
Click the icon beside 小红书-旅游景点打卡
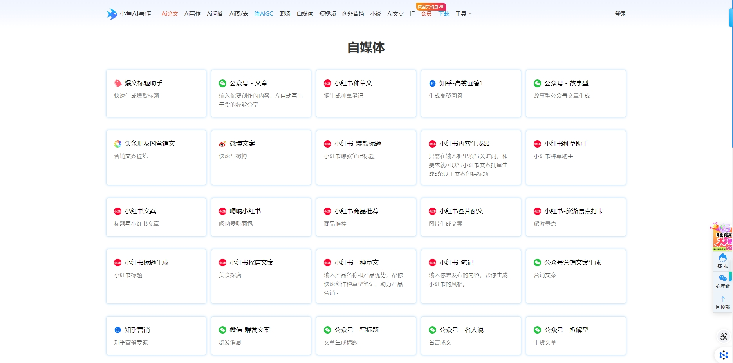click(537, 211)
